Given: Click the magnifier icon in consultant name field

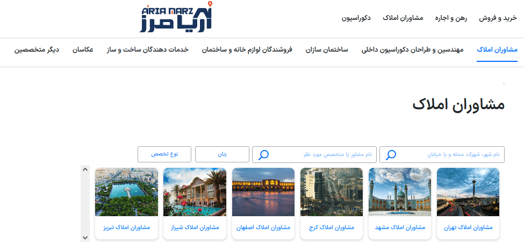Looking at the screenshot, I should point(264,154).
